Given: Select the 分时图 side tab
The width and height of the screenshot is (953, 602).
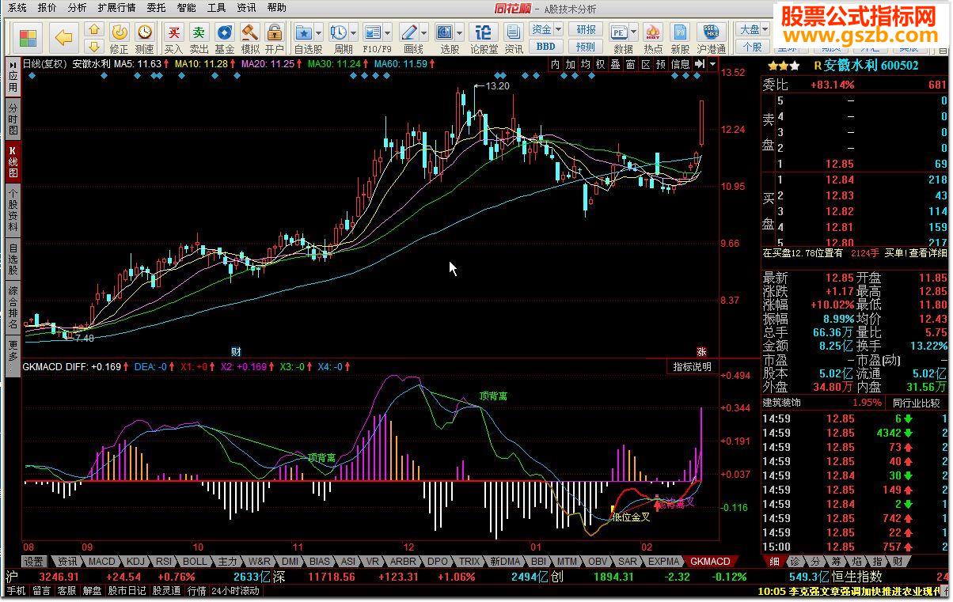Looking at the screenshot, I should coord(13,119).
